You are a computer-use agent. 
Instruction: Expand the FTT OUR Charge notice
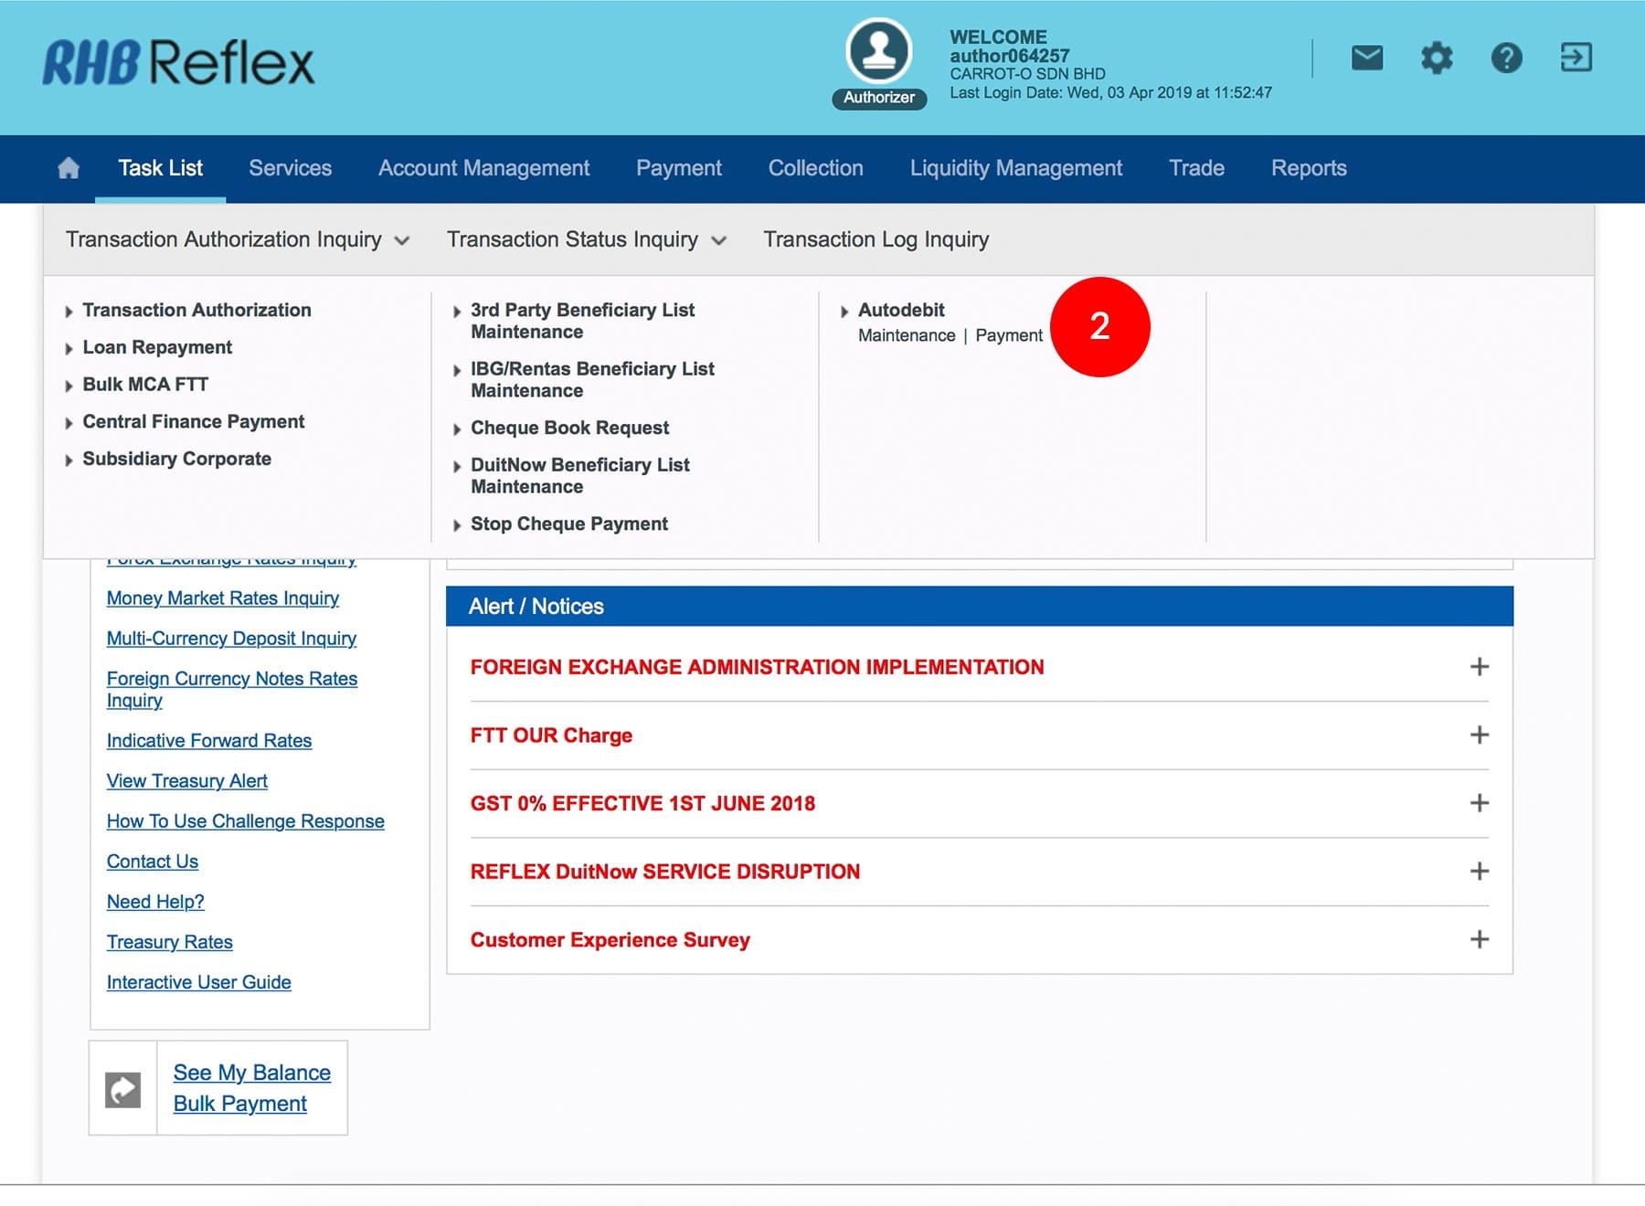pyautogui.click(x=1479, y=735)
